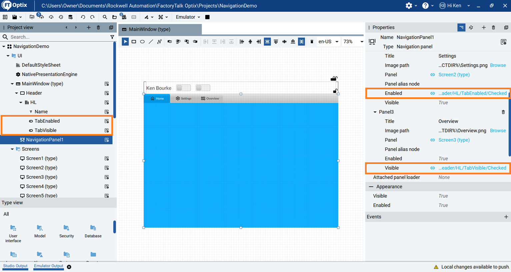511x272 pixels.
Task: Collapse the Appearance section
Action: click(371, 187)
